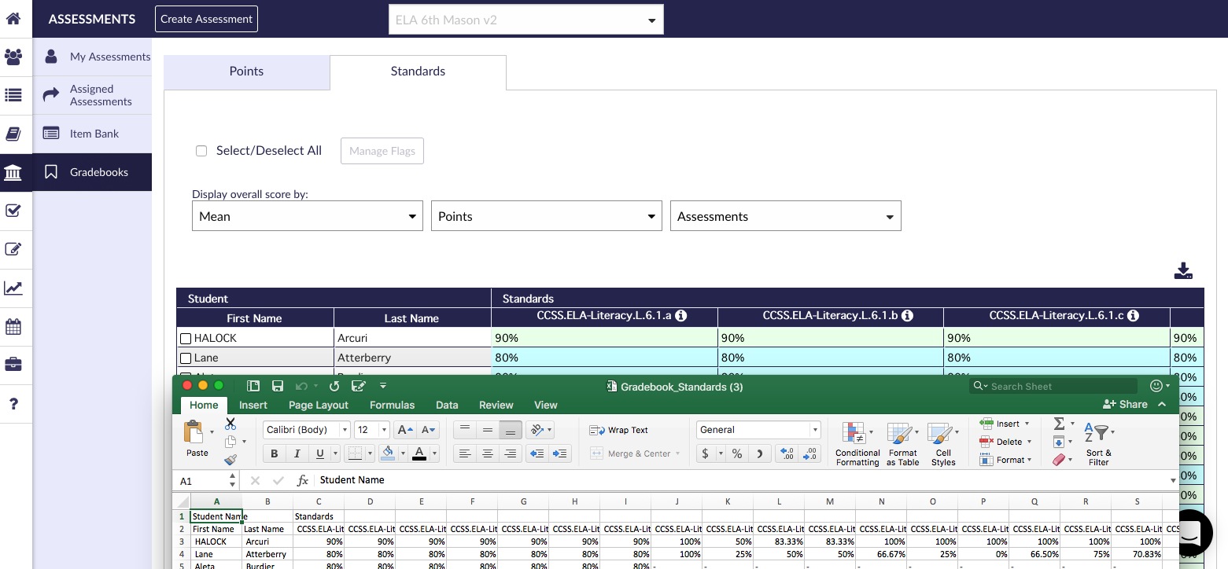Check the Select/Deselect All checkbox
The height and width of the screenshot is (569, 1228).
point(201,151)
